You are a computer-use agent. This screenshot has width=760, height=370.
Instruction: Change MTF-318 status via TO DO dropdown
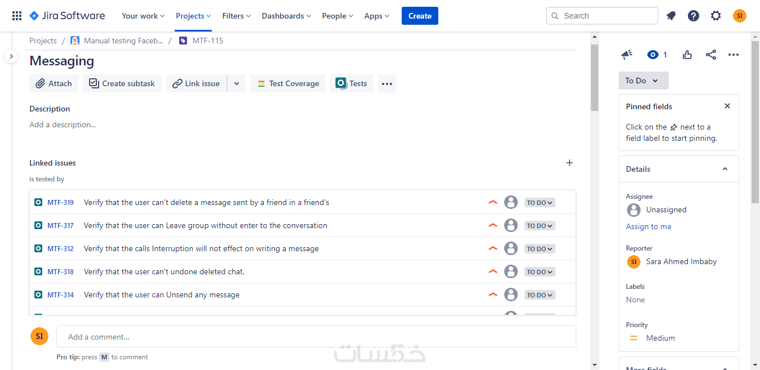coord(540,272)
